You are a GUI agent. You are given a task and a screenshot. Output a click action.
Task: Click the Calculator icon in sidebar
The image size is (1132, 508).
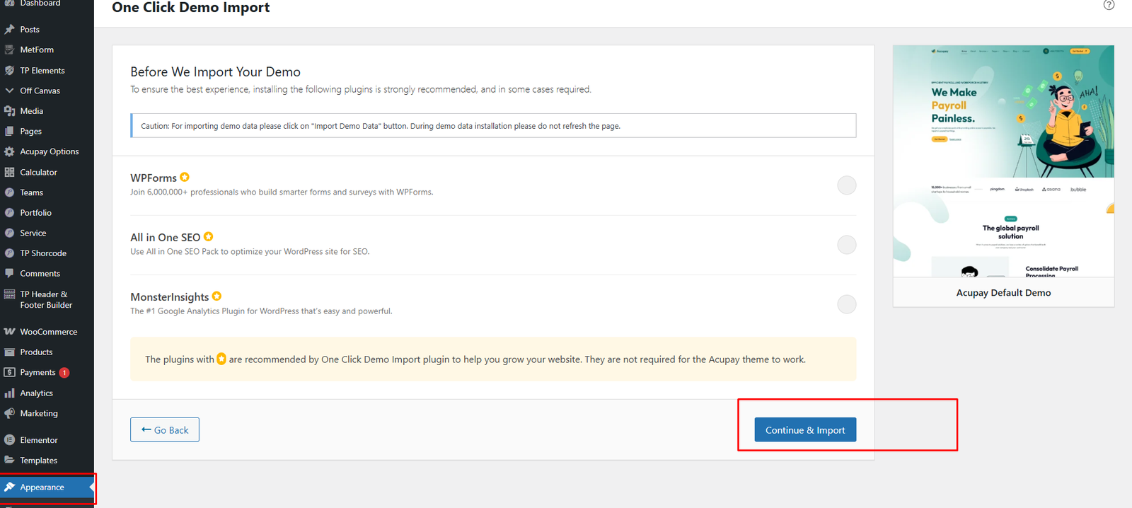tap(9, 172)
